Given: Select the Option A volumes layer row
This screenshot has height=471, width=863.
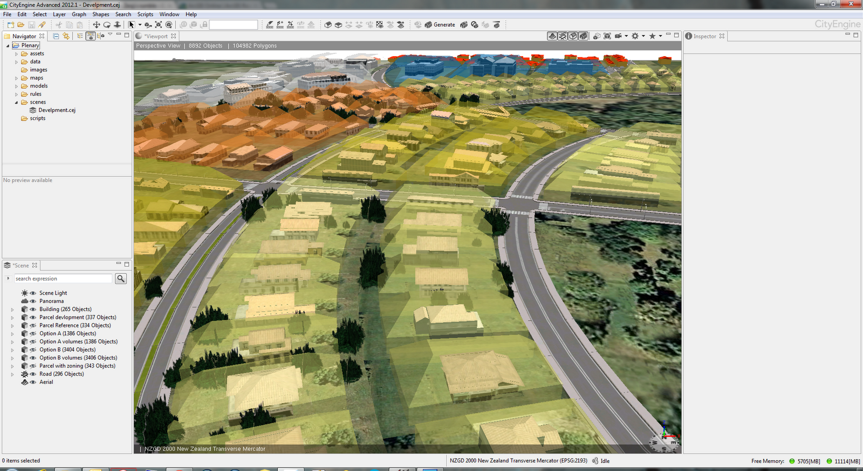Looking at the screenshot, I should pyautogui.click(x=78, y=342).
